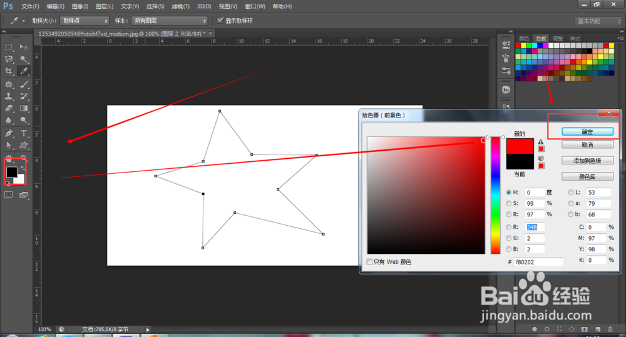
Task: Select the H hue radio button
Action: click(508, 192)
